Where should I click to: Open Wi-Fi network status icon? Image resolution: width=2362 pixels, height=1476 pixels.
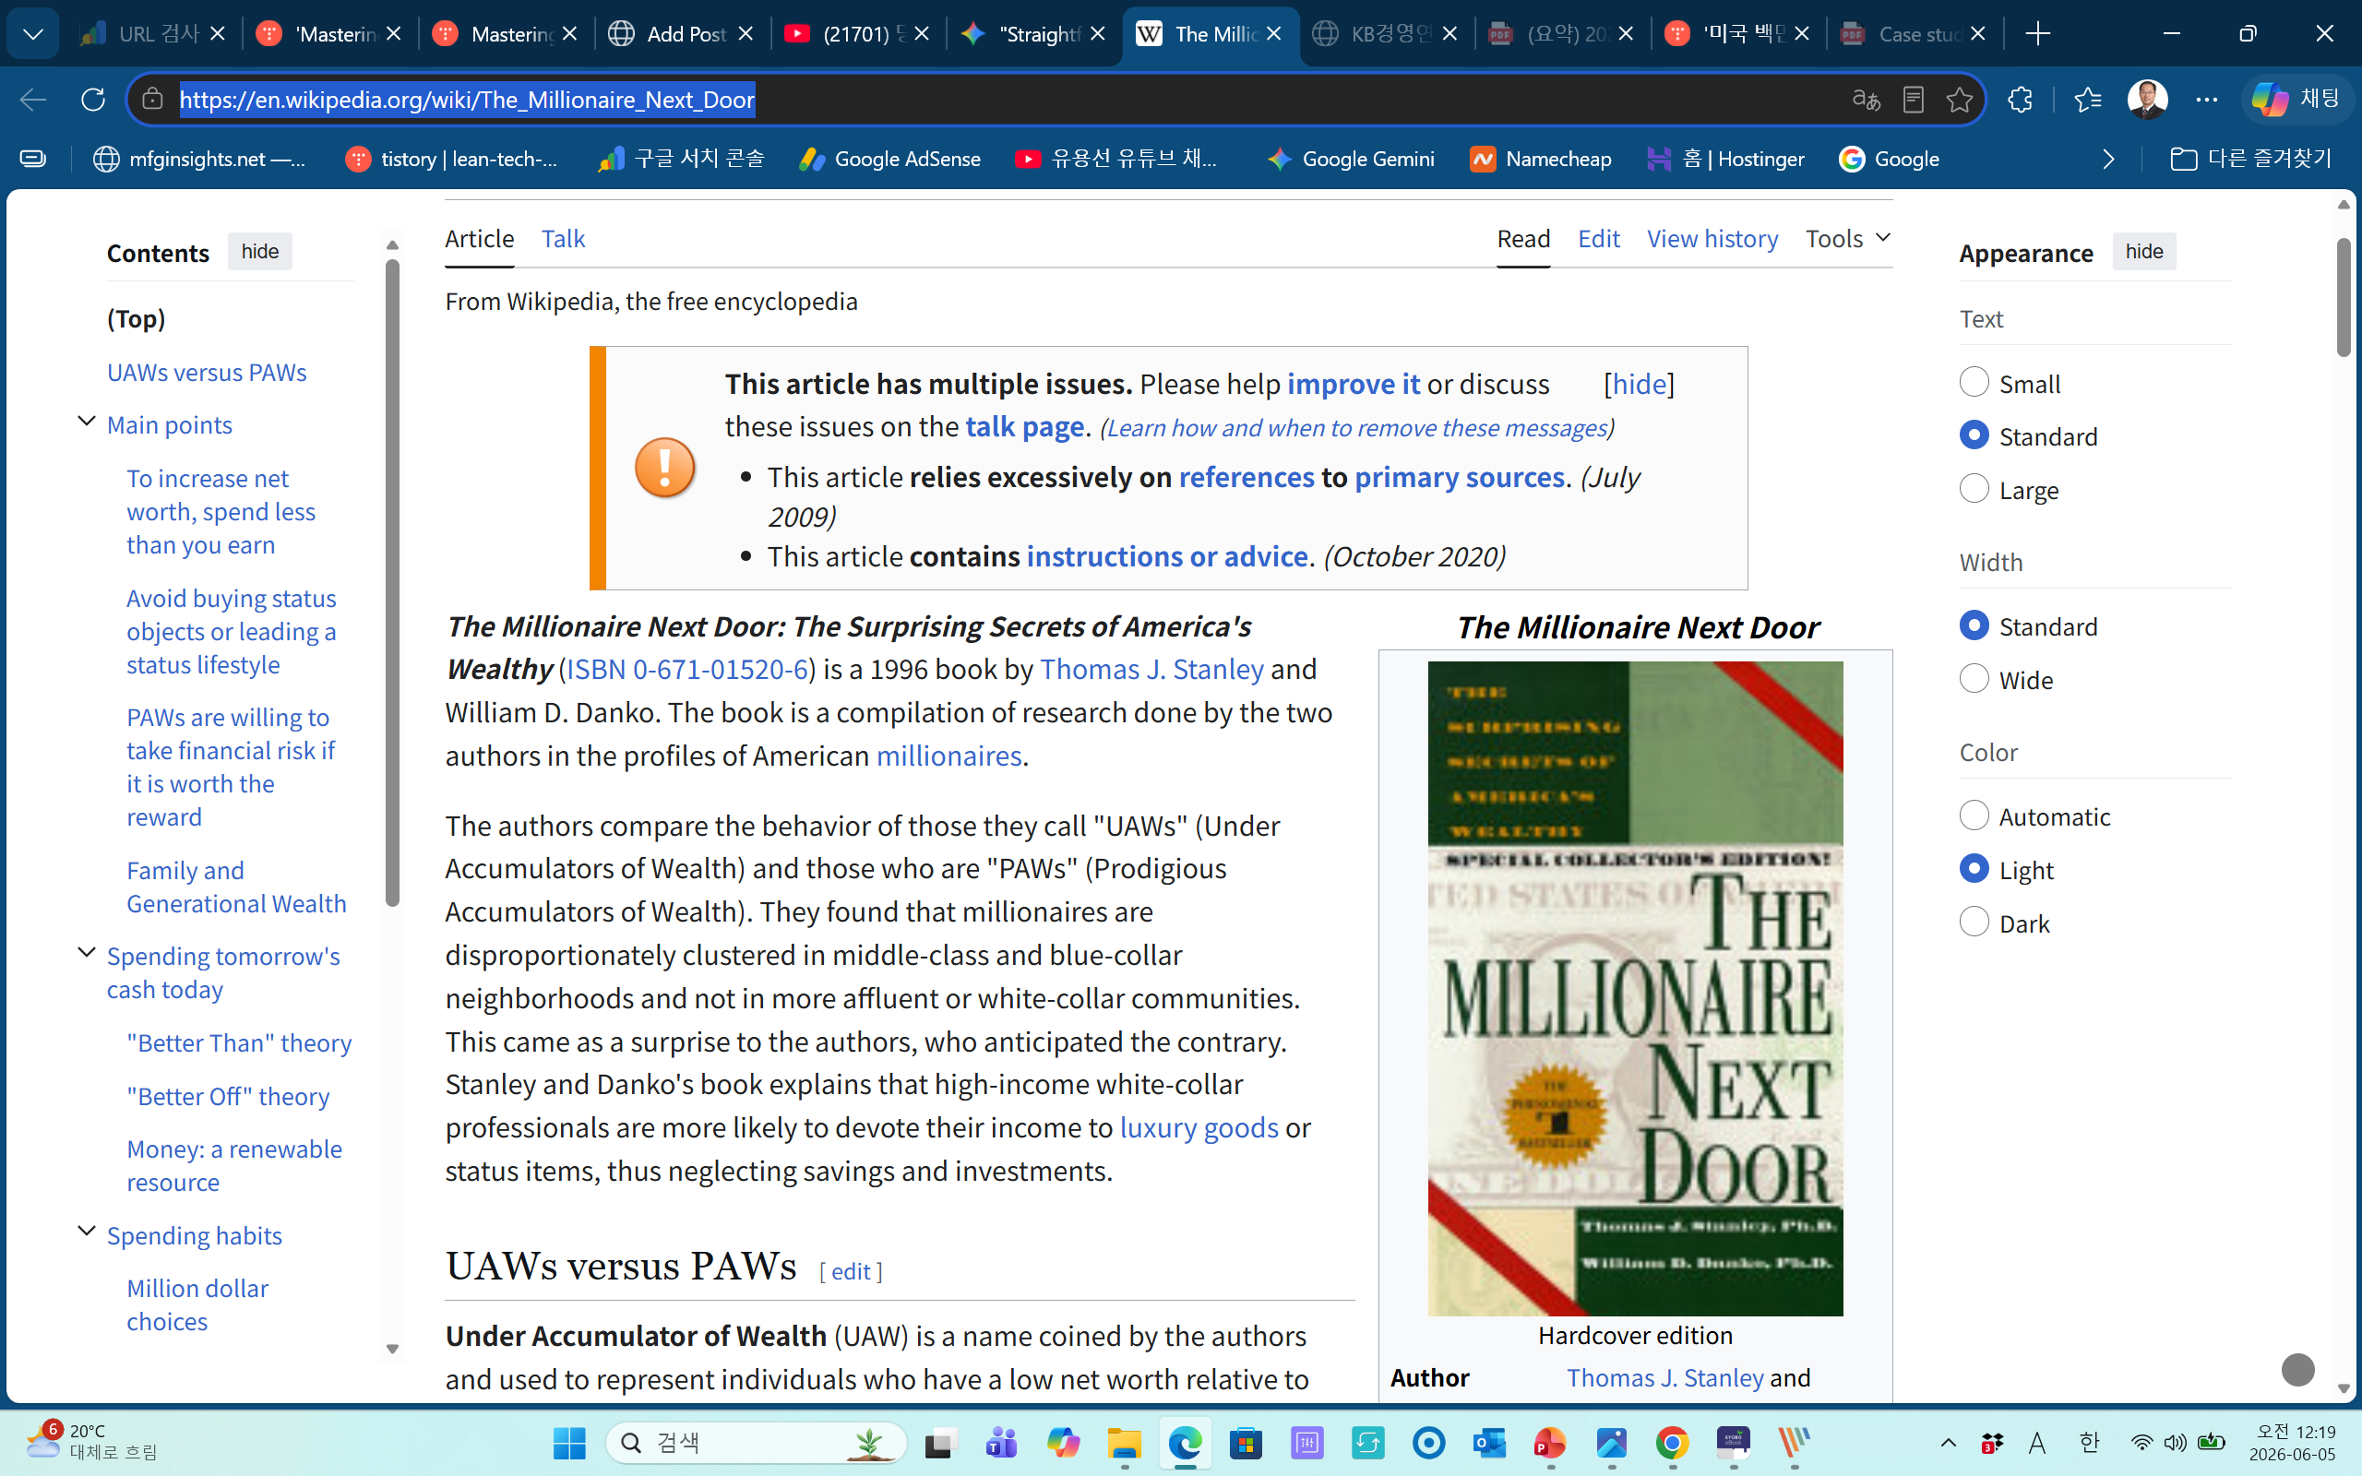click(x=2141, y=1443)
